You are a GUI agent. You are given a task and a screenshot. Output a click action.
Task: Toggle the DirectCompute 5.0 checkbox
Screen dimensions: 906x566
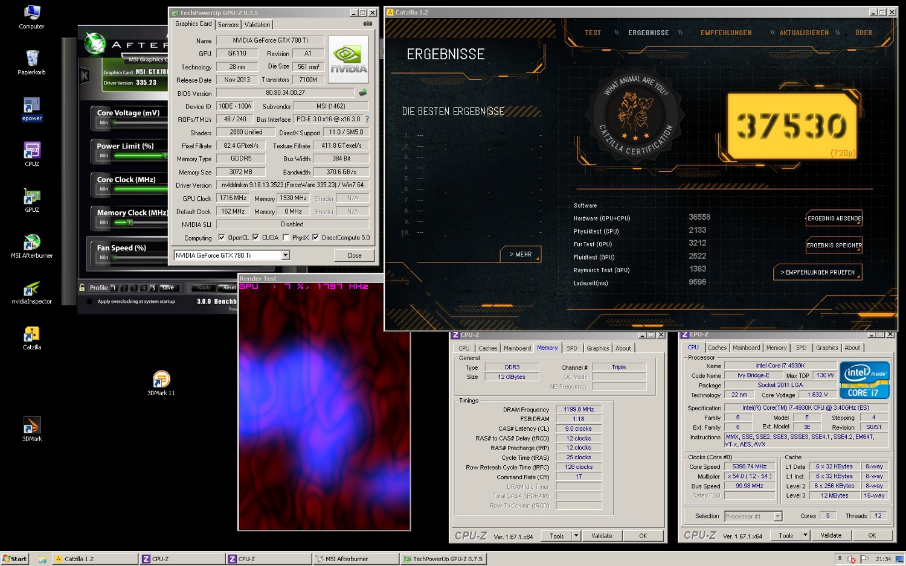(x=315, y=238)
